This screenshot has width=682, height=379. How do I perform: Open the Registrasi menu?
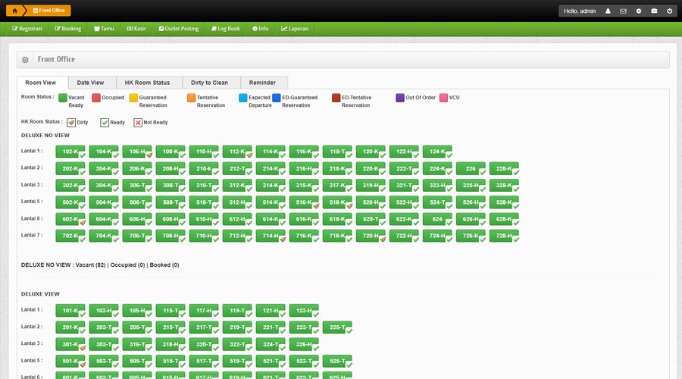[x=27, y=29]
